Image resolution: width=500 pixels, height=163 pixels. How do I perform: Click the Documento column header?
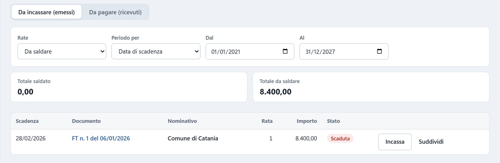(x=86, y=121)
